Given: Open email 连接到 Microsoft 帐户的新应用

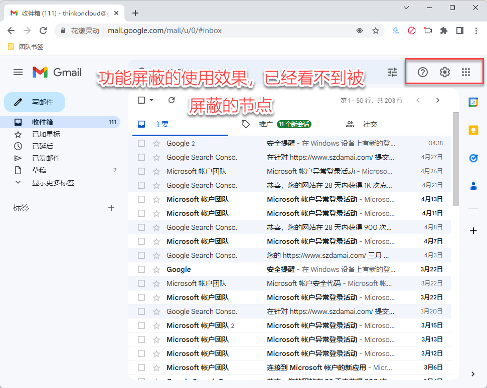Looking at the screenshot, I should point(289,367).
